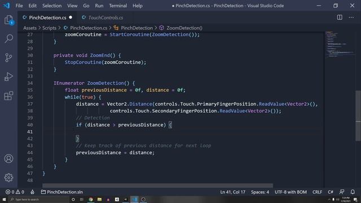Click the Split Editor Right icon

[340, 17]
